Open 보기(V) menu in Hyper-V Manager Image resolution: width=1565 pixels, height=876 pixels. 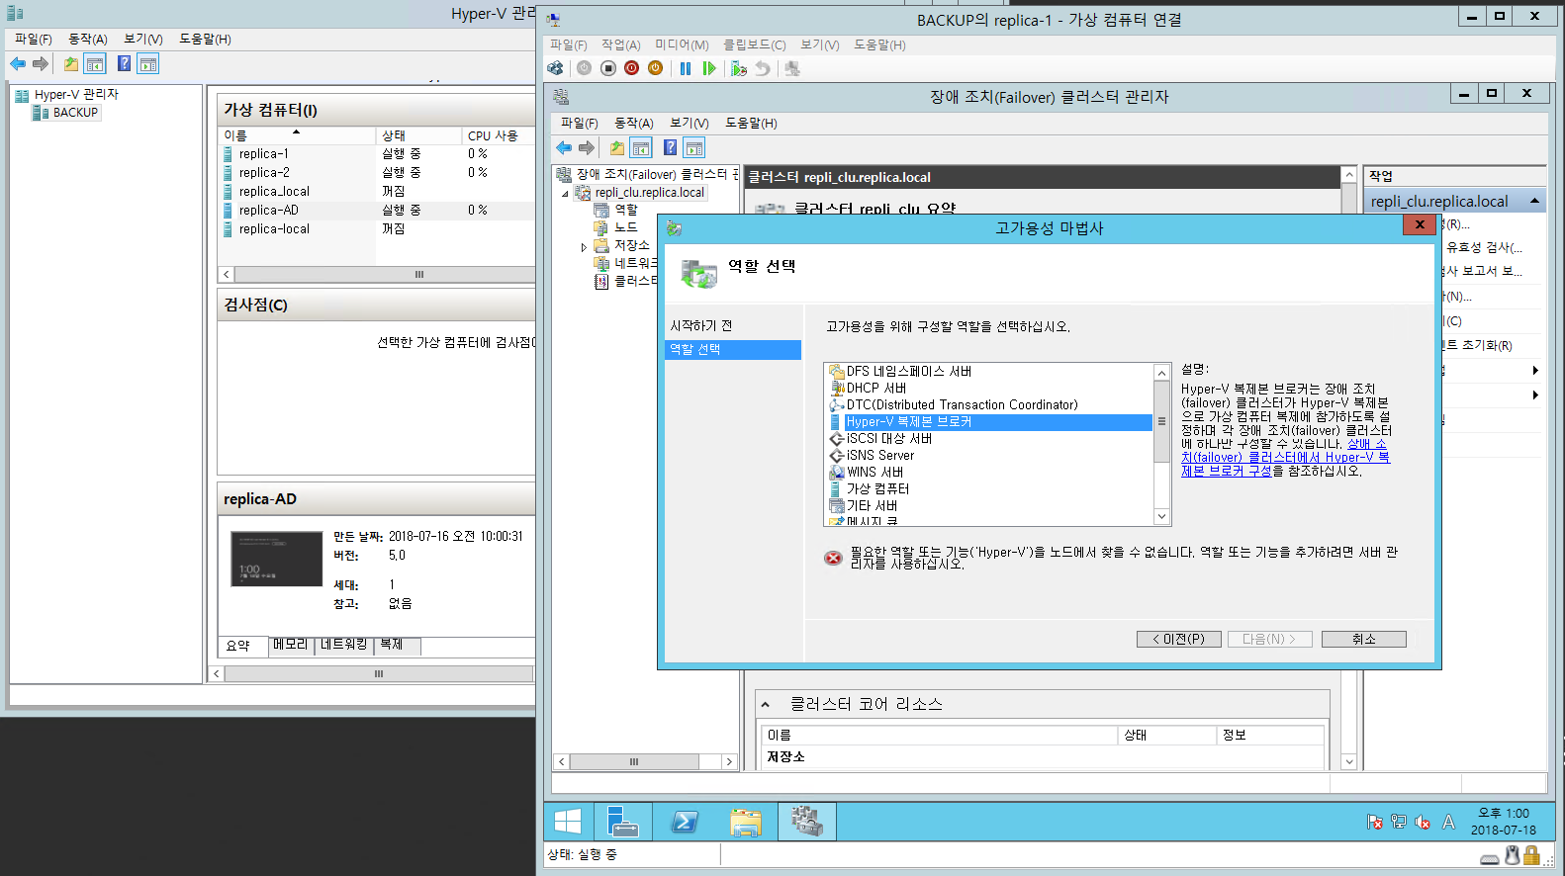point(142,39)
